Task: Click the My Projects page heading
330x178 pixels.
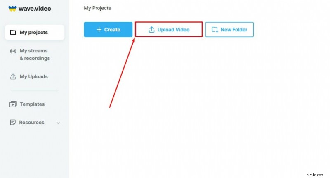Action: [x=97, y=8]
